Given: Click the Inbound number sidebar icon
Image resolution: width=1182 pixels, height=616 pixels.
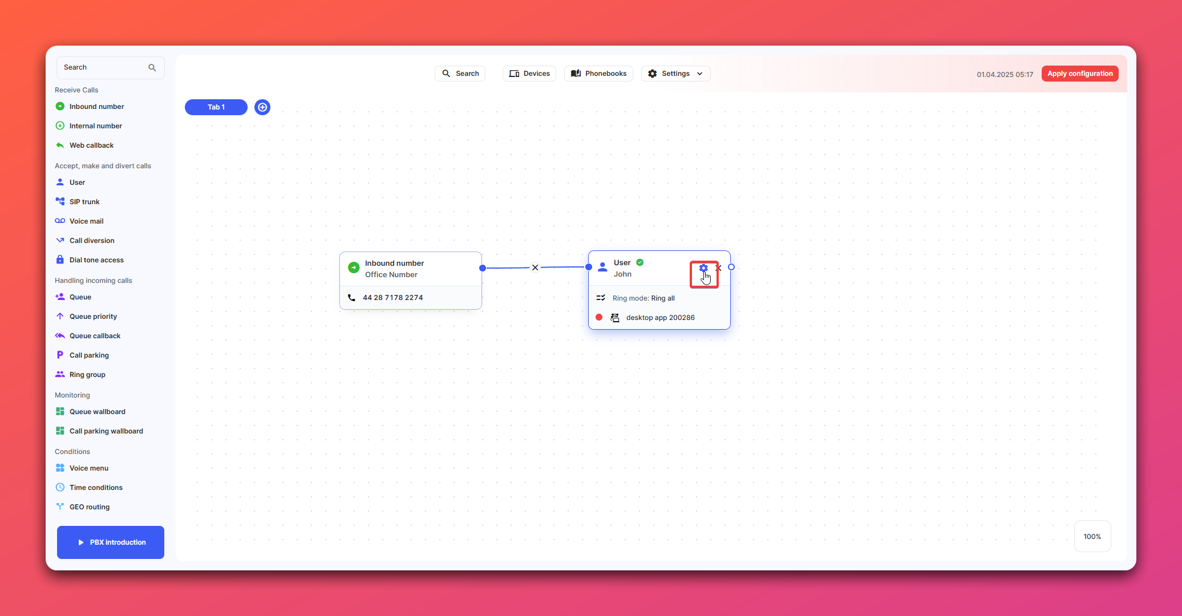Looking at the screenshot, I should tap(60, 106).
